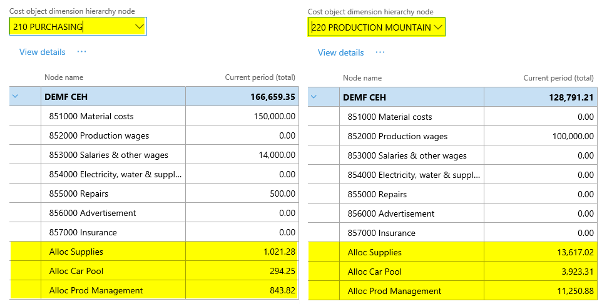Sort by Node name column in left table
This screenshot has height=304, width=602.
[x=64, y=77]
